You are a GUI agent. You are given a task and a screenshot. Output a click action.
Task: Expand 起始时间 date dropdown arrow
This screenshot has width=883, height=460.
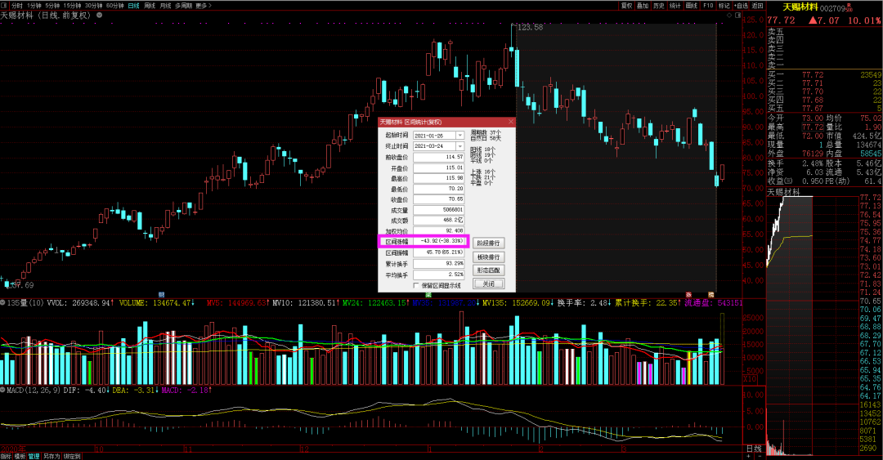[460, 136]
